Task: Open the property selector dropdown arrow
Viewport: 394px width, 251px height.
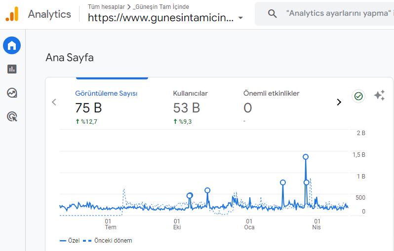Action: tap(240, 18)
